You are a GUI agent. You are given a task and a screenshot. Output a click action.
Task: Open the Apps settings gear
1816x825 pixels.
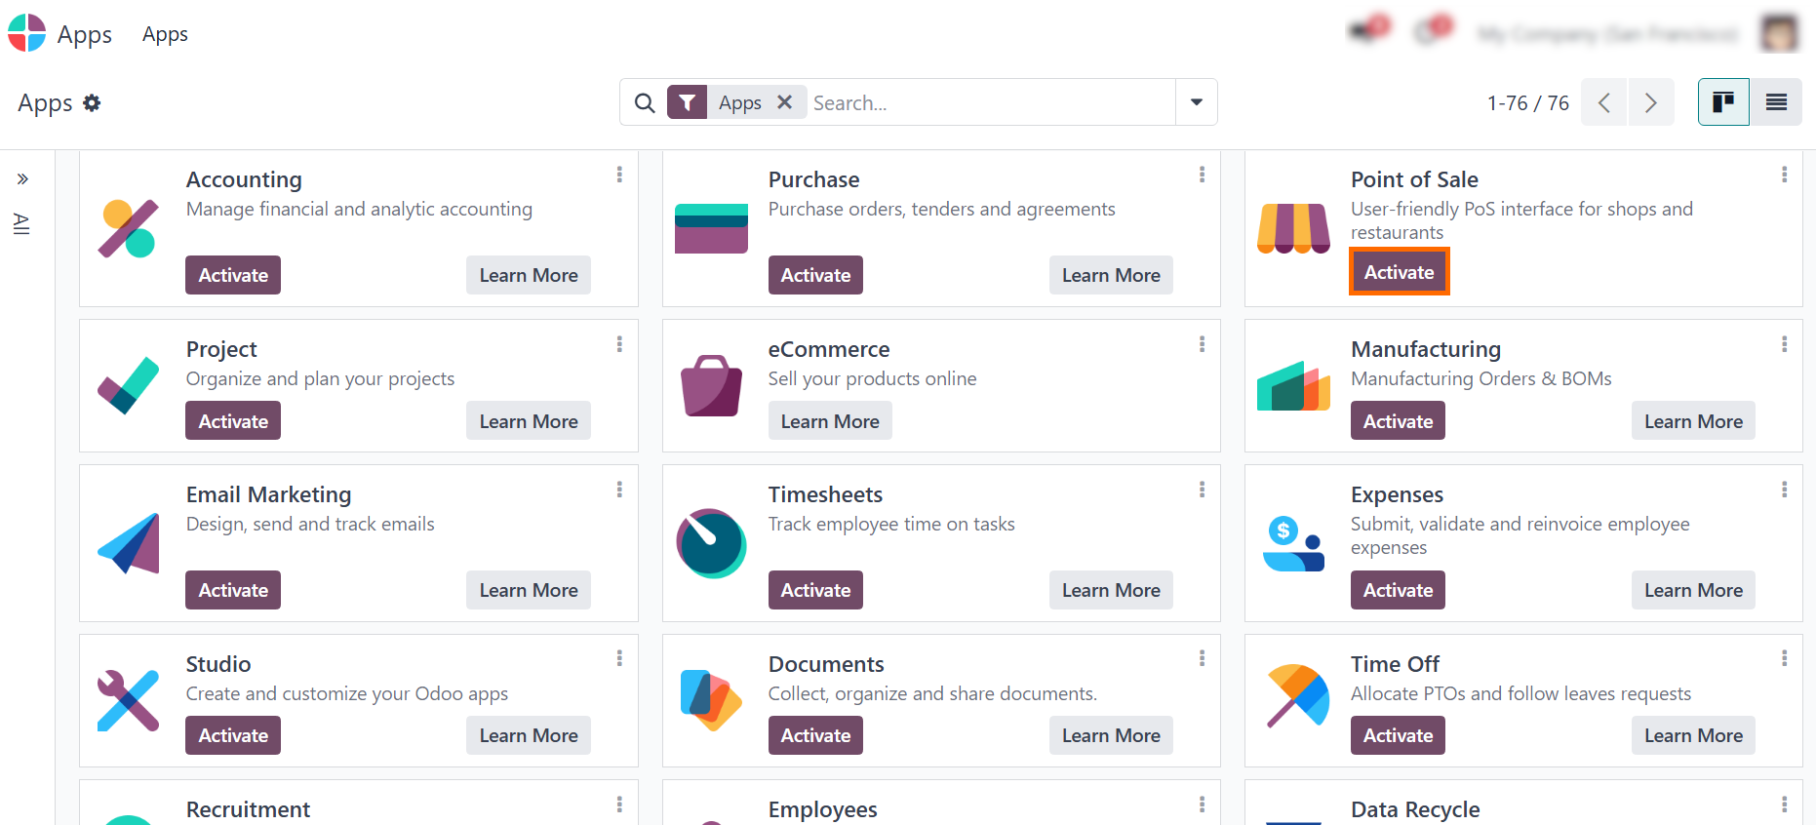[92, 102]
